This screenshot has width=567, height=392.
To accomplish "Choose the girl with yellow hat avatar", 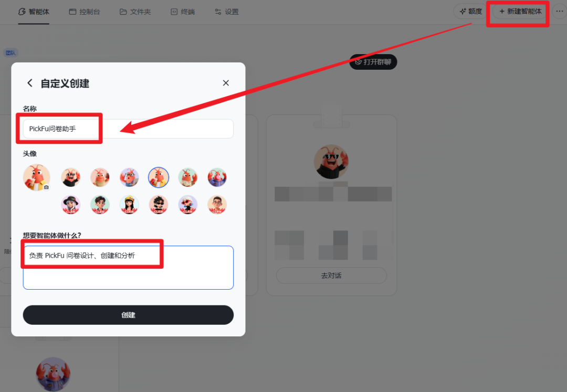I will point(129,205).
